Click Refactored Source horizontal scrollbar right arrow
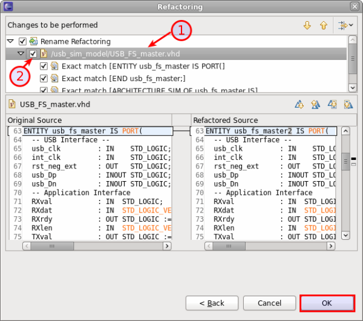Screen dimensions: 363x321 (331, 246)
